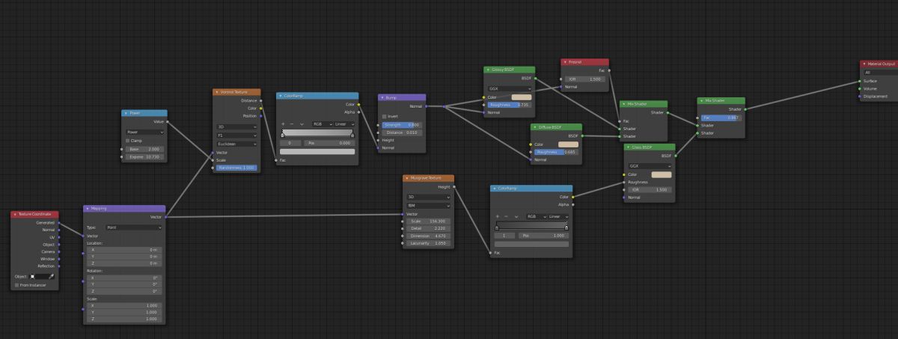Toggle From Instancer checkbox

(16, 285)
